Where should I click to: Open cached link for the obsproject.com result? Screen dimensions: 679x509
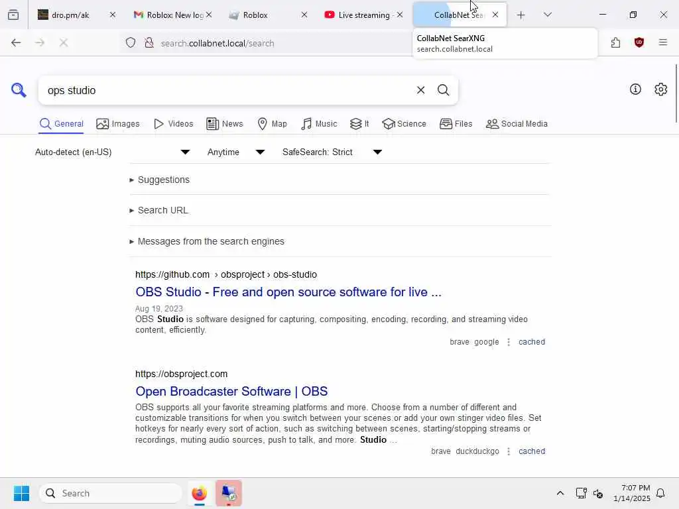(x=532, y=451)
